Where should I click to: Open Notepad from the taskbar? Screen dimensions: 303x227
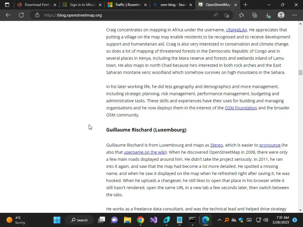tap(180, 220)
